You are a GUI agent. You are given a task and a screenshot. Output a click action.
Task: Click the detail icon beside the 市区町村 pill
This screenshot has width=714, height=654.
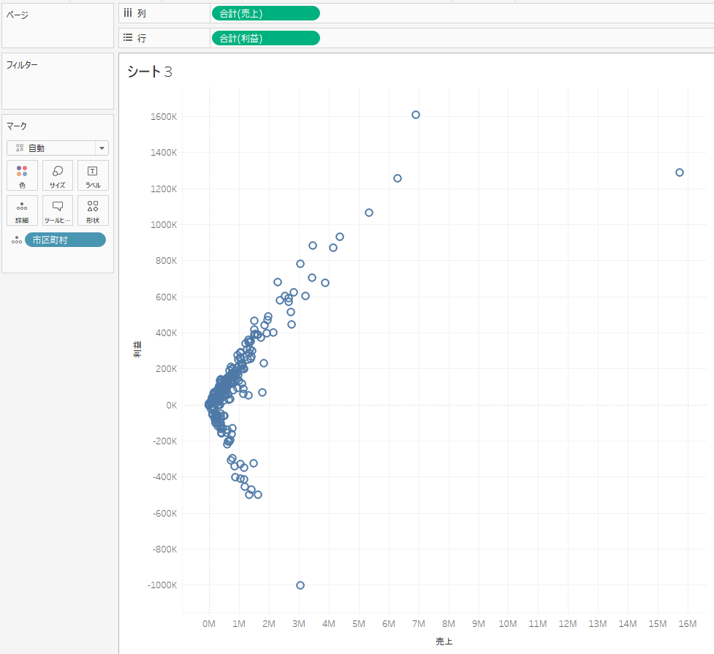(16, 240)
